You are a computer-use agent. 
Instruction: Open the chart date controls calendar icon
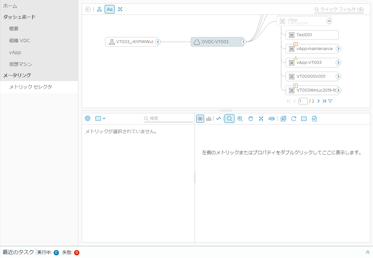(304, 119)
